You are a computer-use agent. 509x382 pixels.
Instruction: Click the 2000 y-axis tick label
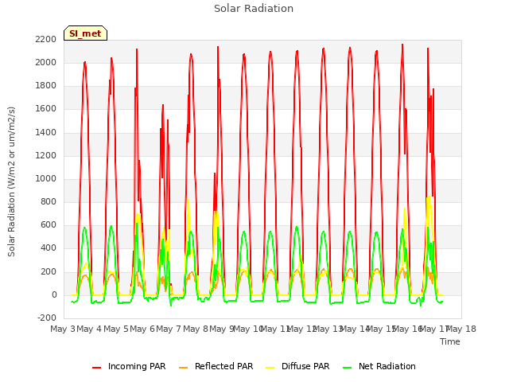pos(46,62)
